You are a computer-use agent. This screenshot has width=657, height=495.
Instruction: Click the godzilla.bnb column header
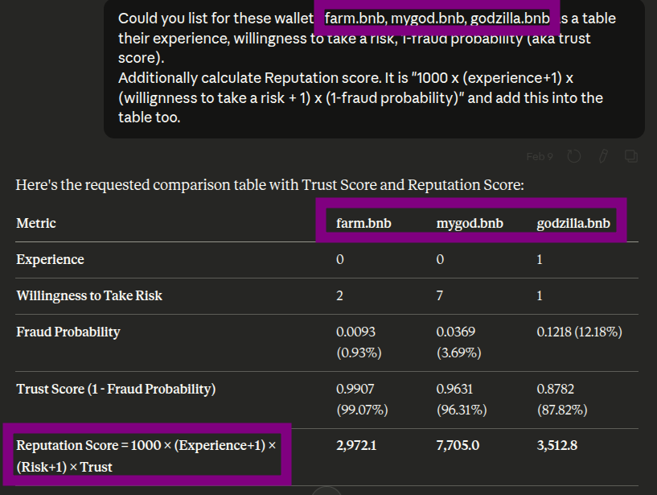(573, 224)
